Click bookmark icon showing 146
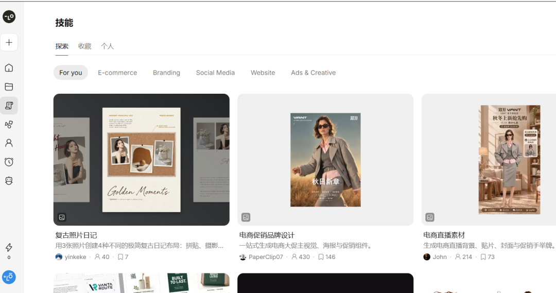 [321, 257]
